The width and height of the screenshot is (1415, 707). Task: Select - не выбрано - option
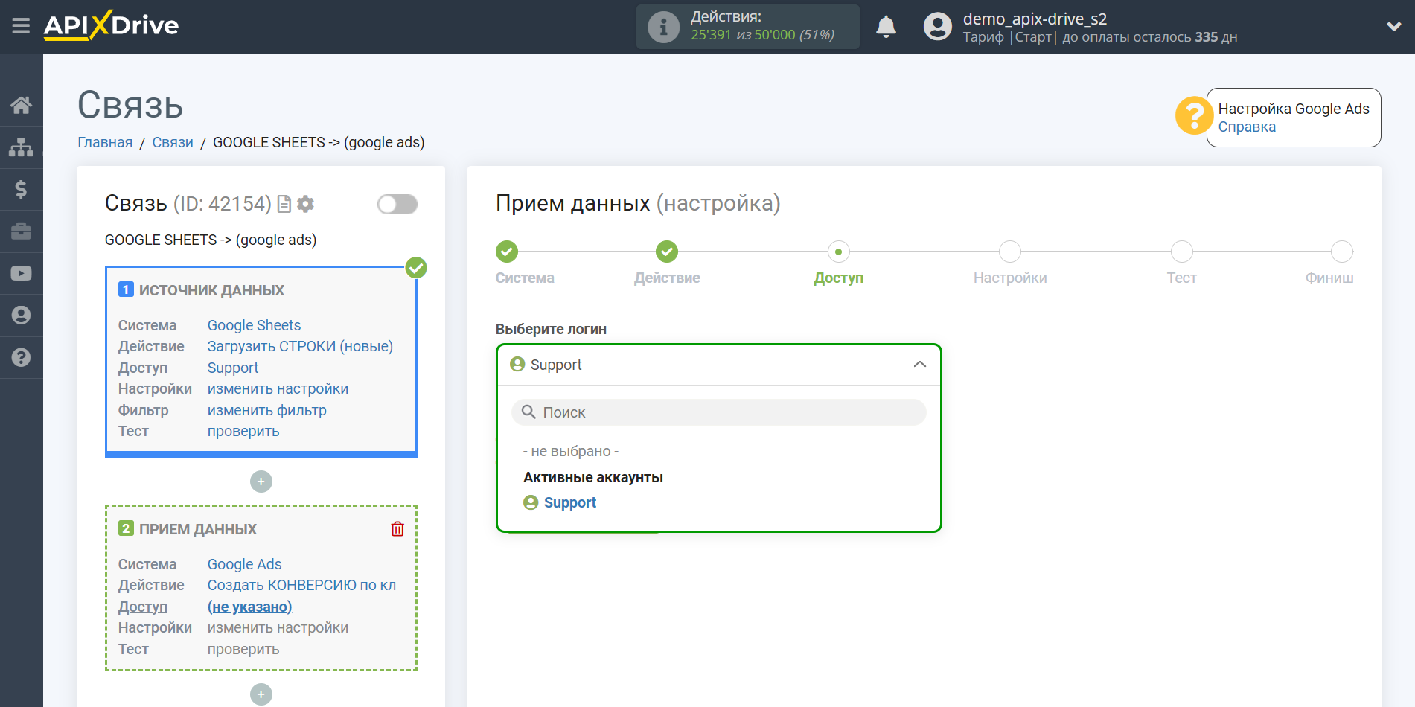tap(571, 451)
